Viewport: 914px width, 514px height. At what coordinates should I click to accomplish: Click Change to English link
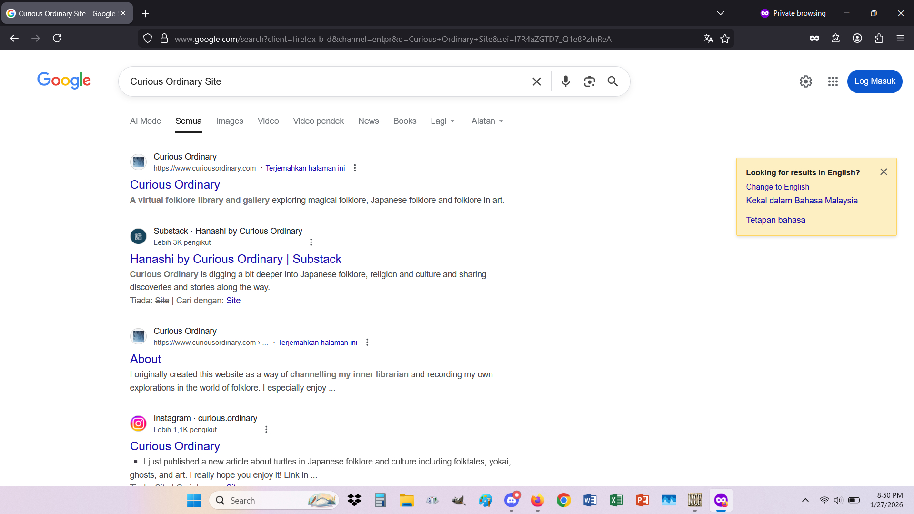pos(777,187)
